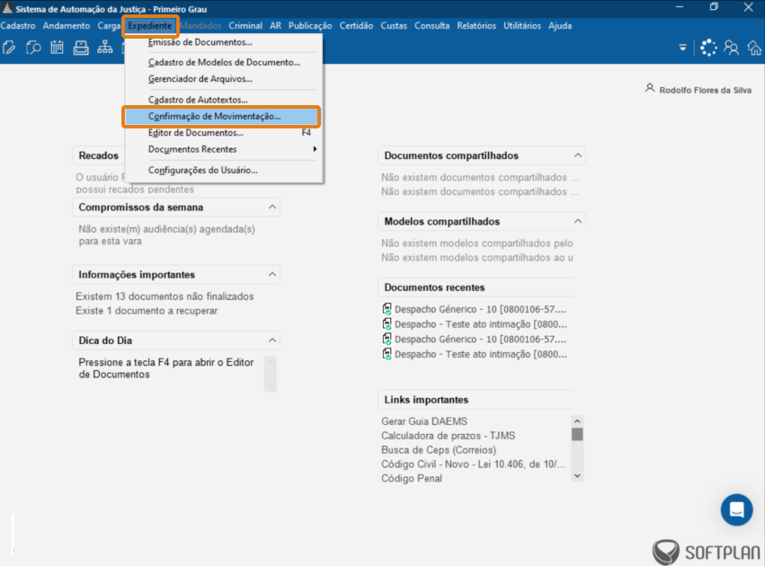The height and width of the screenshot is (566, 765).
Task: Open the Cadastro menu
Action: coord(18,26)
